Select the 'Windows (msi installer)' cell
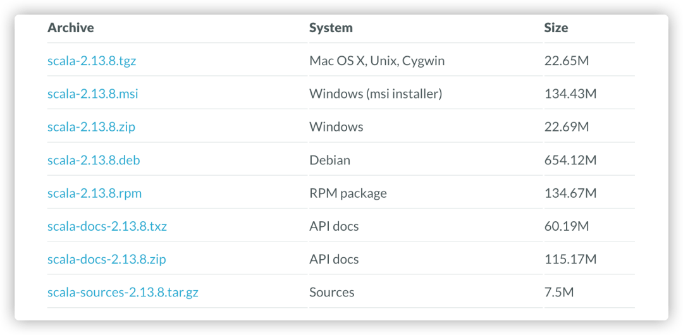 click(376, 94)
